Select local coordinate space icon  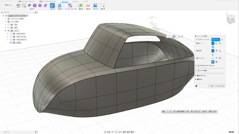220,51
